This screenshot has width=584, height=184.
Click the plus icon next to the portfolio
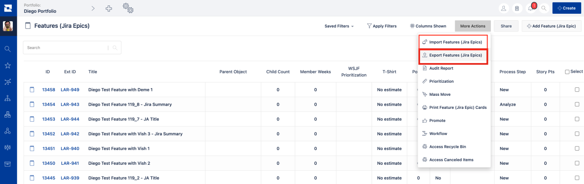[x=109, y=9]
